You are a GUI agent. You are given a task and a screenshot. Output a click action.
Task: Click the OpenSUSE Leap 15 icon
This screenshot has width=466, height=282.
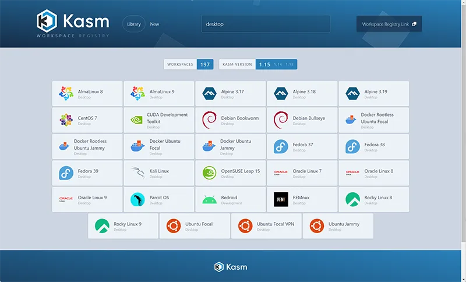(x=210, y=173)
